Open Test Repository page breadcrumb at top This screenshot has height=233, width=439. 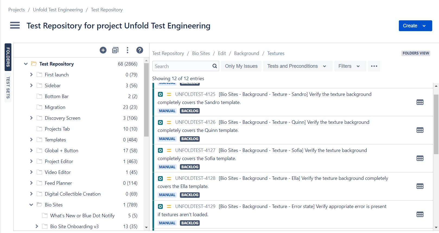click(x=107, y=10)
